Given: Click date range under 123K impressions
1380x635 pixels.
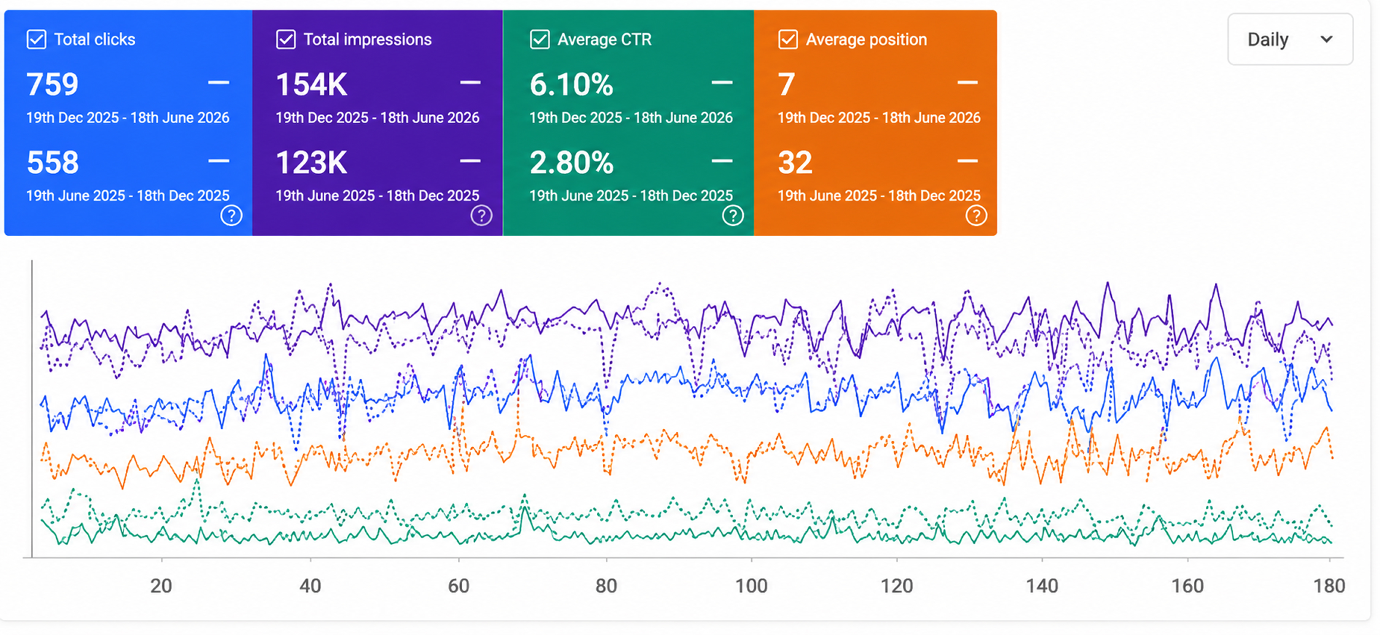Looking at the screenshot, I should point(378,196).
